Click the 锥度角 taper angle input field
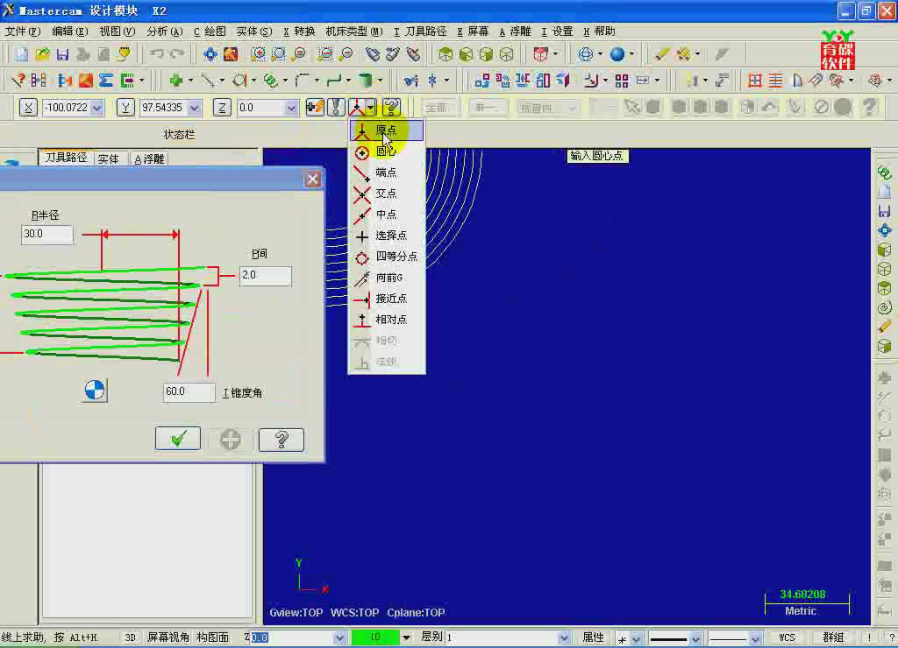Viewport: 898px width, 648px height. pyautogui.click(x=189, y=392)
